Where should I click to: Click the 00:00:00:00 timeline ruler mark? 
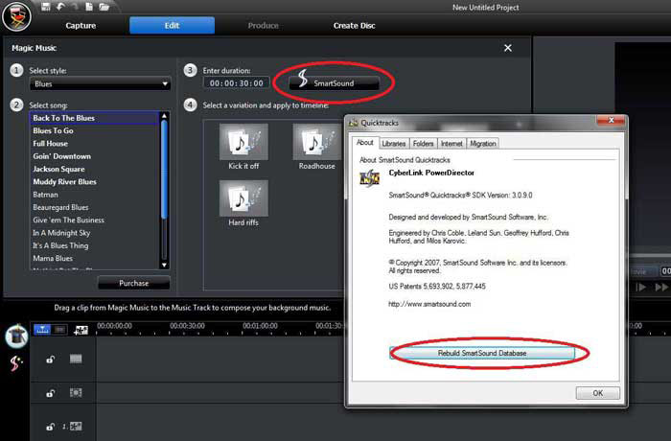click(x=114, y=326)
